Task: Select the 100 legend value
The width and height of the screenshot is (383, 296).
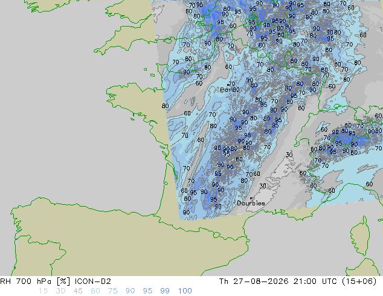Action: [x=185, y=291]
